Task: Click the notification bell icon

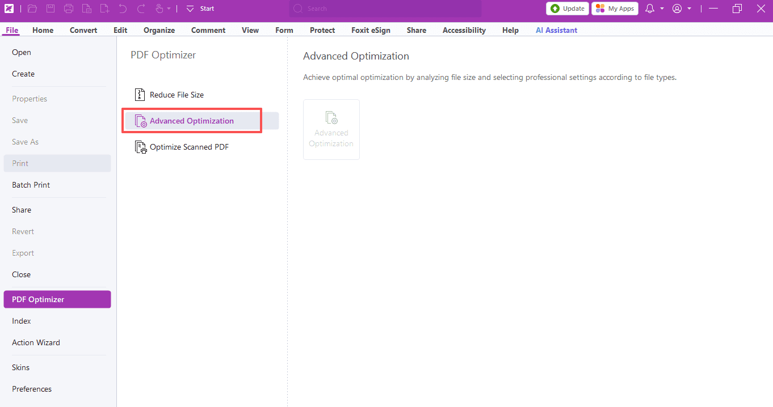Action: pyautogui.click(x=650, y=9)
